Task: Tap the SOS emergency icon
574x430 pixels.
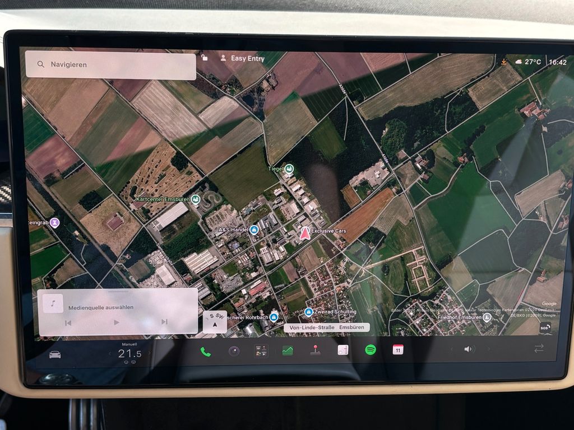Action: coord(544,327)
